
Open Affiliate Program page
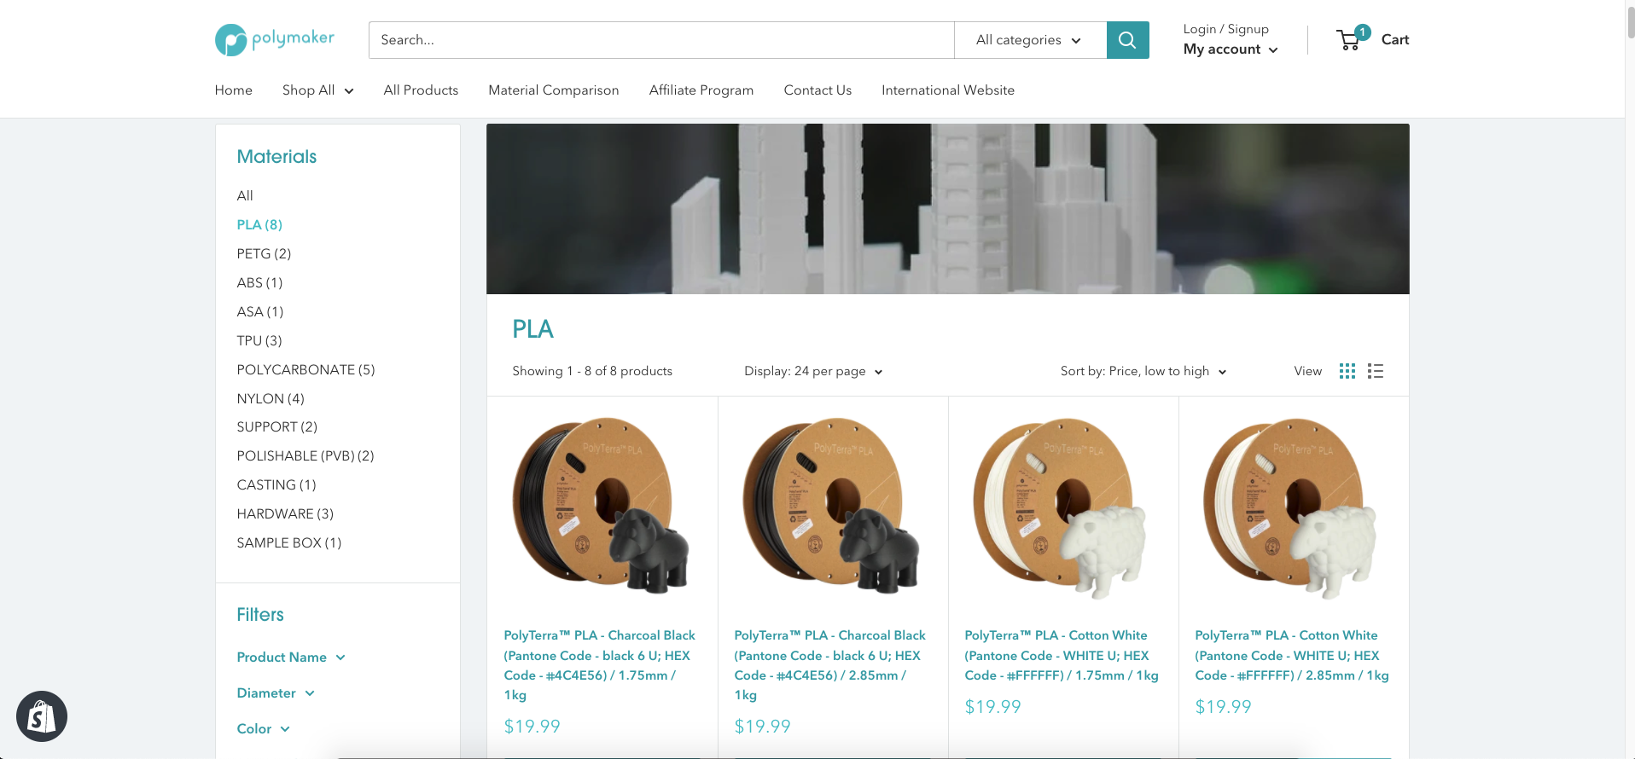(701, 90)
